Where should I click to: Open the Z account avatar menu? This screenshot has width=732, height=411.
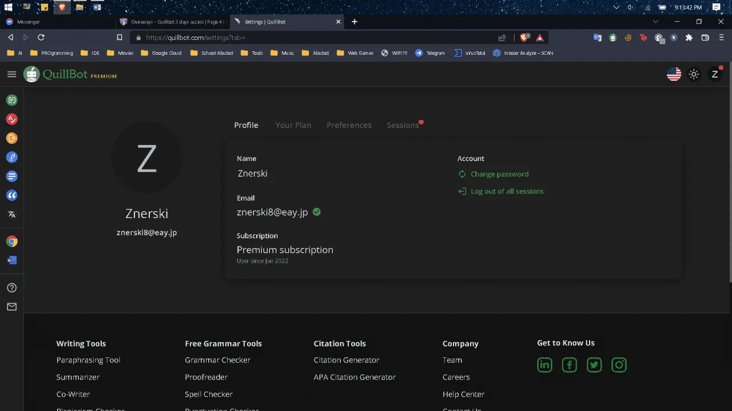tap(715, 74)
